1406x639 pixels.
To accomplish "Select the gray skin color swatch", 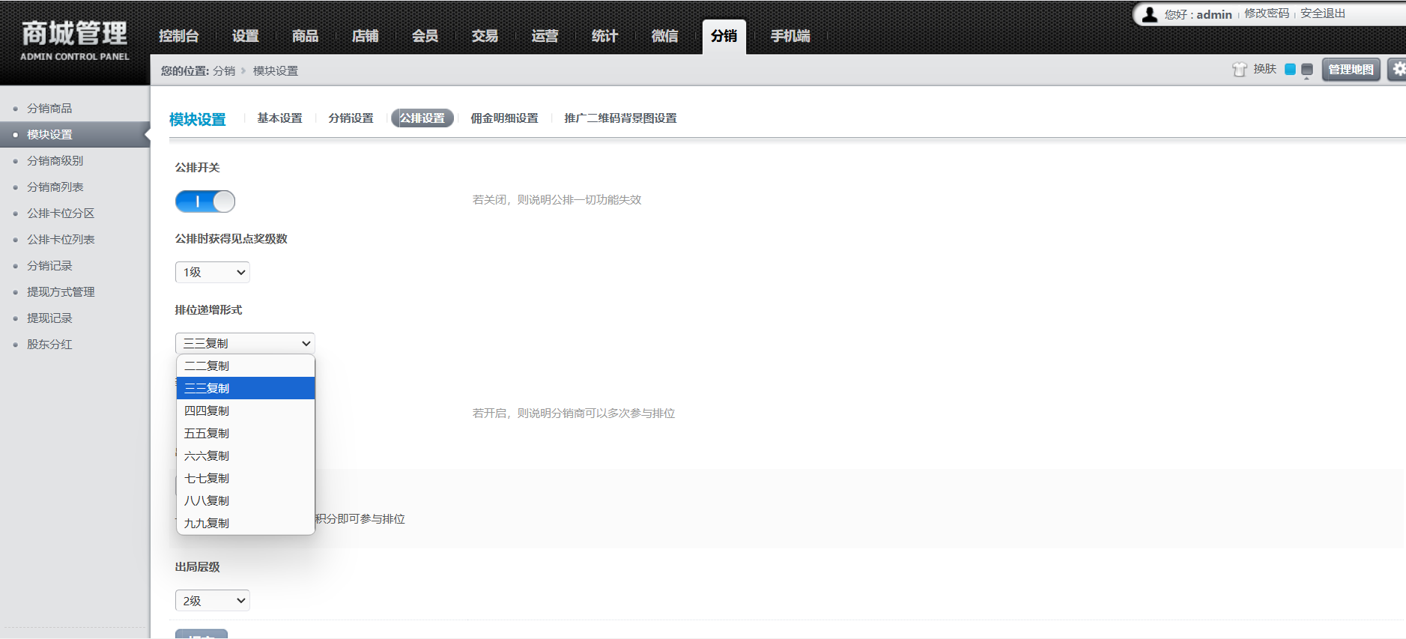I will pyautogui.click(x=1307, y=70).
